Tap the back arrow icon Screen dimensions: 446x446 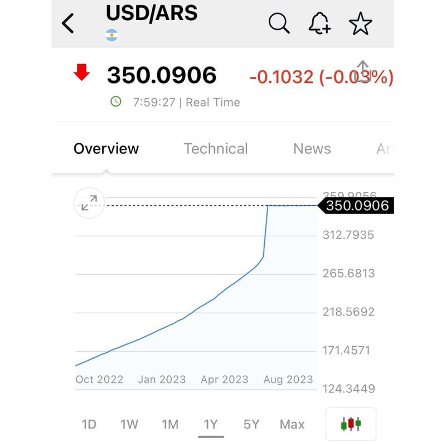[68, 23]
